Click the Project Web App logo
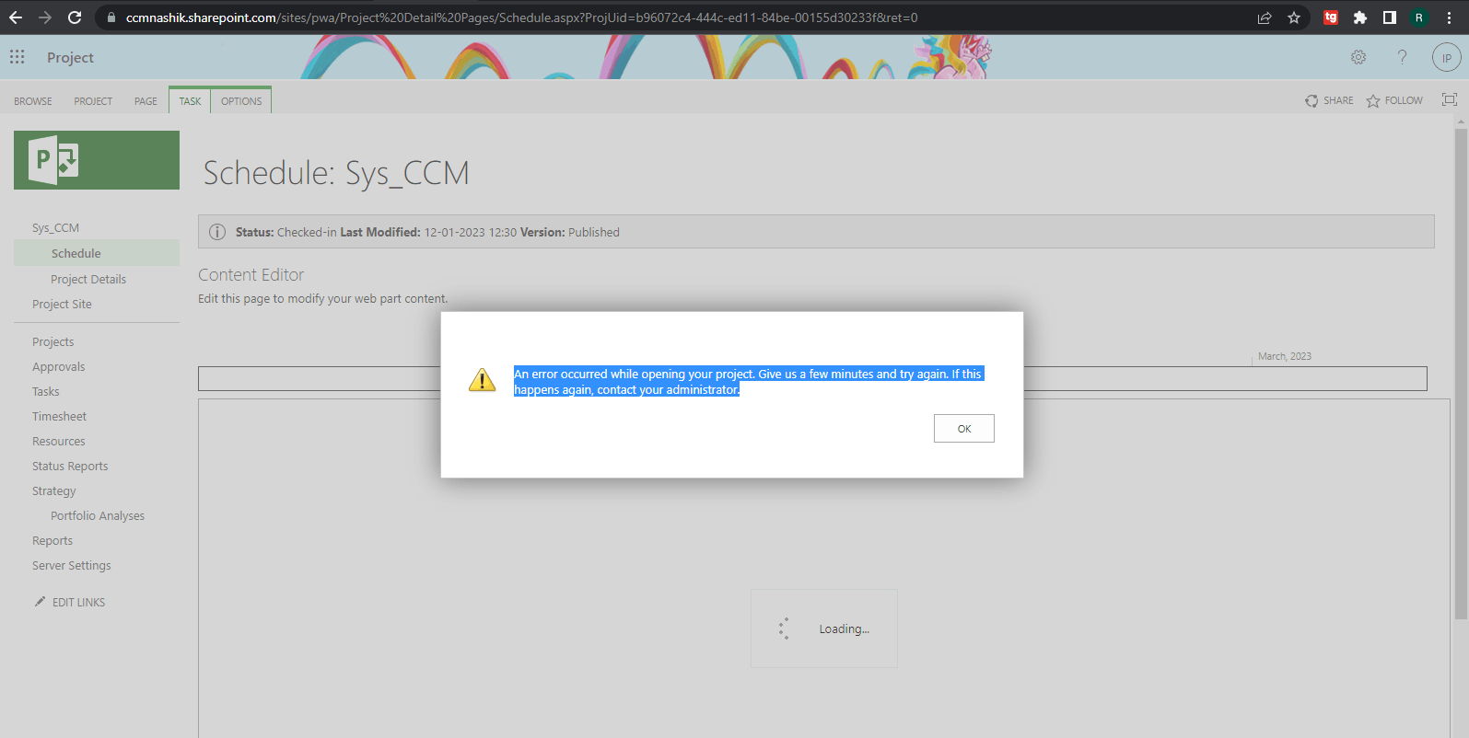 pos(97,160)
